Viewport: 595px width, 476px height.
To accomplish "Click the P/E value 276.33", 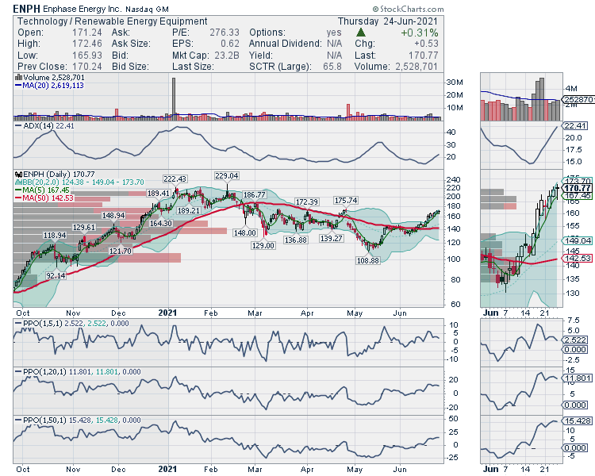I will click(225, 33).
